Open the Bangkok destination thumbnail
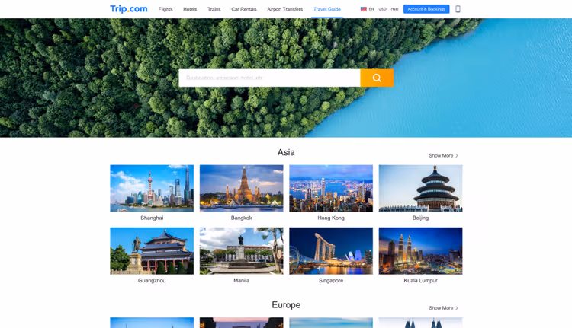572x328 pixels. pos(242,188)
